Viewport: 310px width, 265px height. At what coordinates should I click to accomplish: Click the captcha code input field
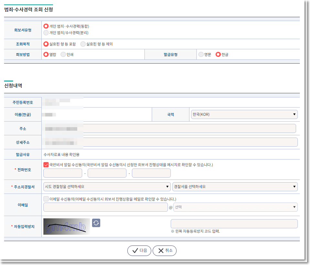tap(234, 224)
